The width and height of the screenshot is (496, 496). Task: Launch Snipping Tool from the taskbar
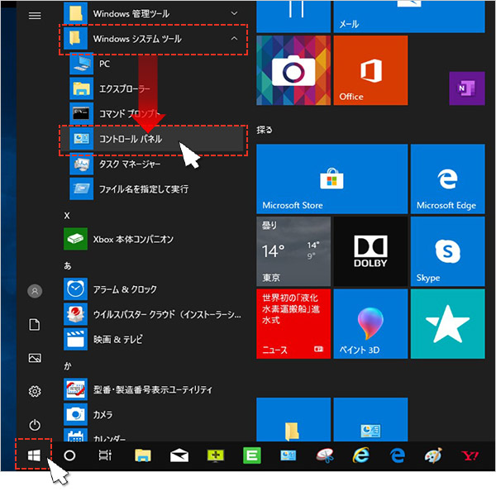[x=325, y=455]
